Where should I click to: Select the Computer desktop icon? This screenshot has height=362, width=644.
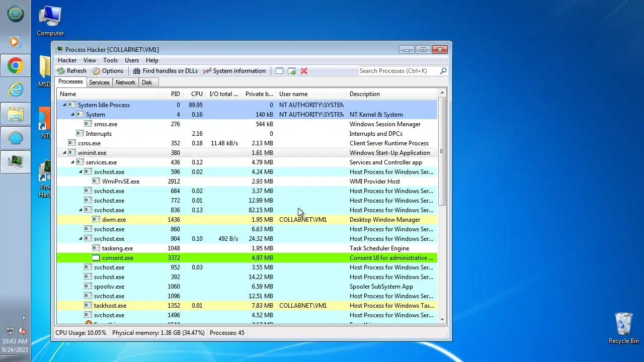50,21
